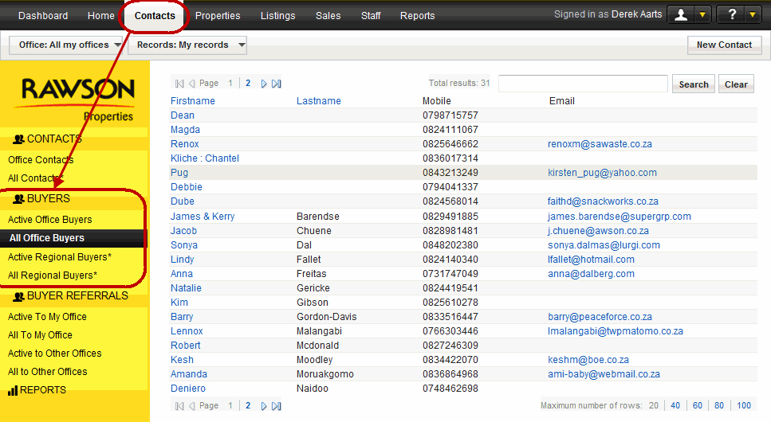Open the Properties menu tab
Image resolution: width=771 pixels, height=422 pixels.
point(217,16)
